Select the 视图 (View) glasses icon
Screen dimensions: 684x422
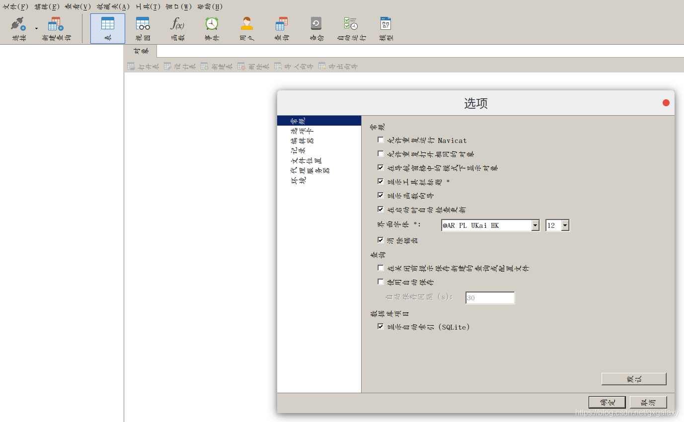coord(143,23)
